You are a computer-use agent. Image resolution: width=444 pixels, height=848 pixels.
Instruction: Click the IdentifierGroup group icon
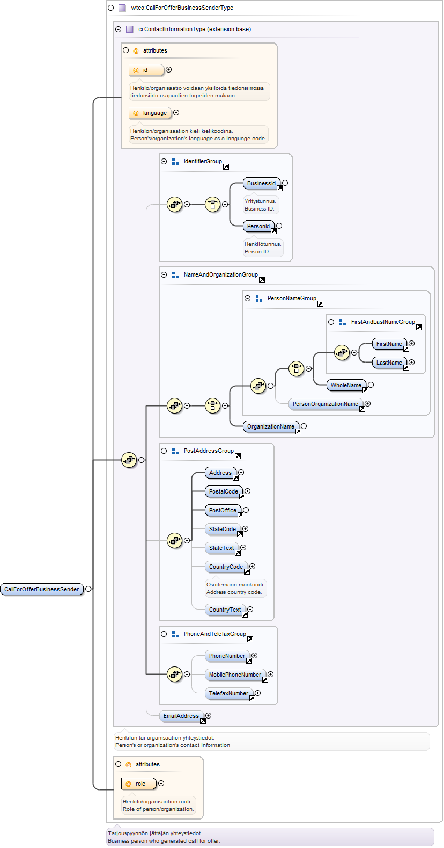(x=175, y=162)
